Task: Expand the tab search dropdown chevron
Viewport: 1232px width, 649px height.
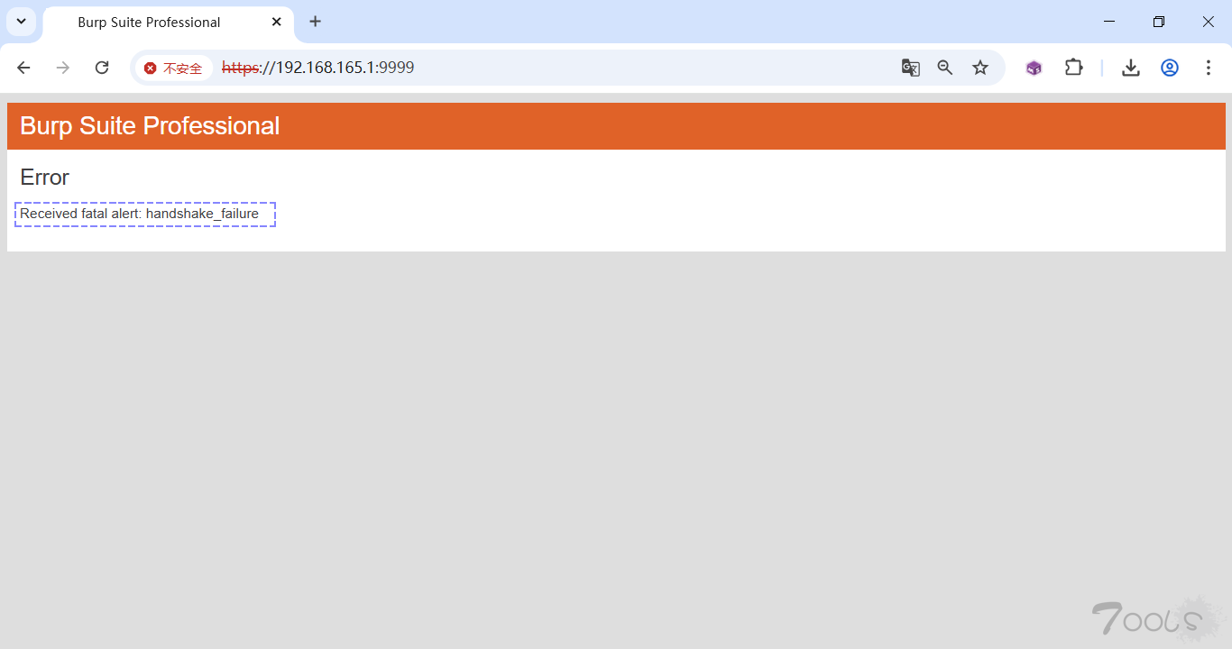Action: 21,22
